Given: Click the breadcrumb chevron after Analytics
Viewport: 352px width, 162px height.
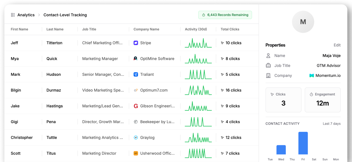Looking at the screenshot, I should 39,15.
